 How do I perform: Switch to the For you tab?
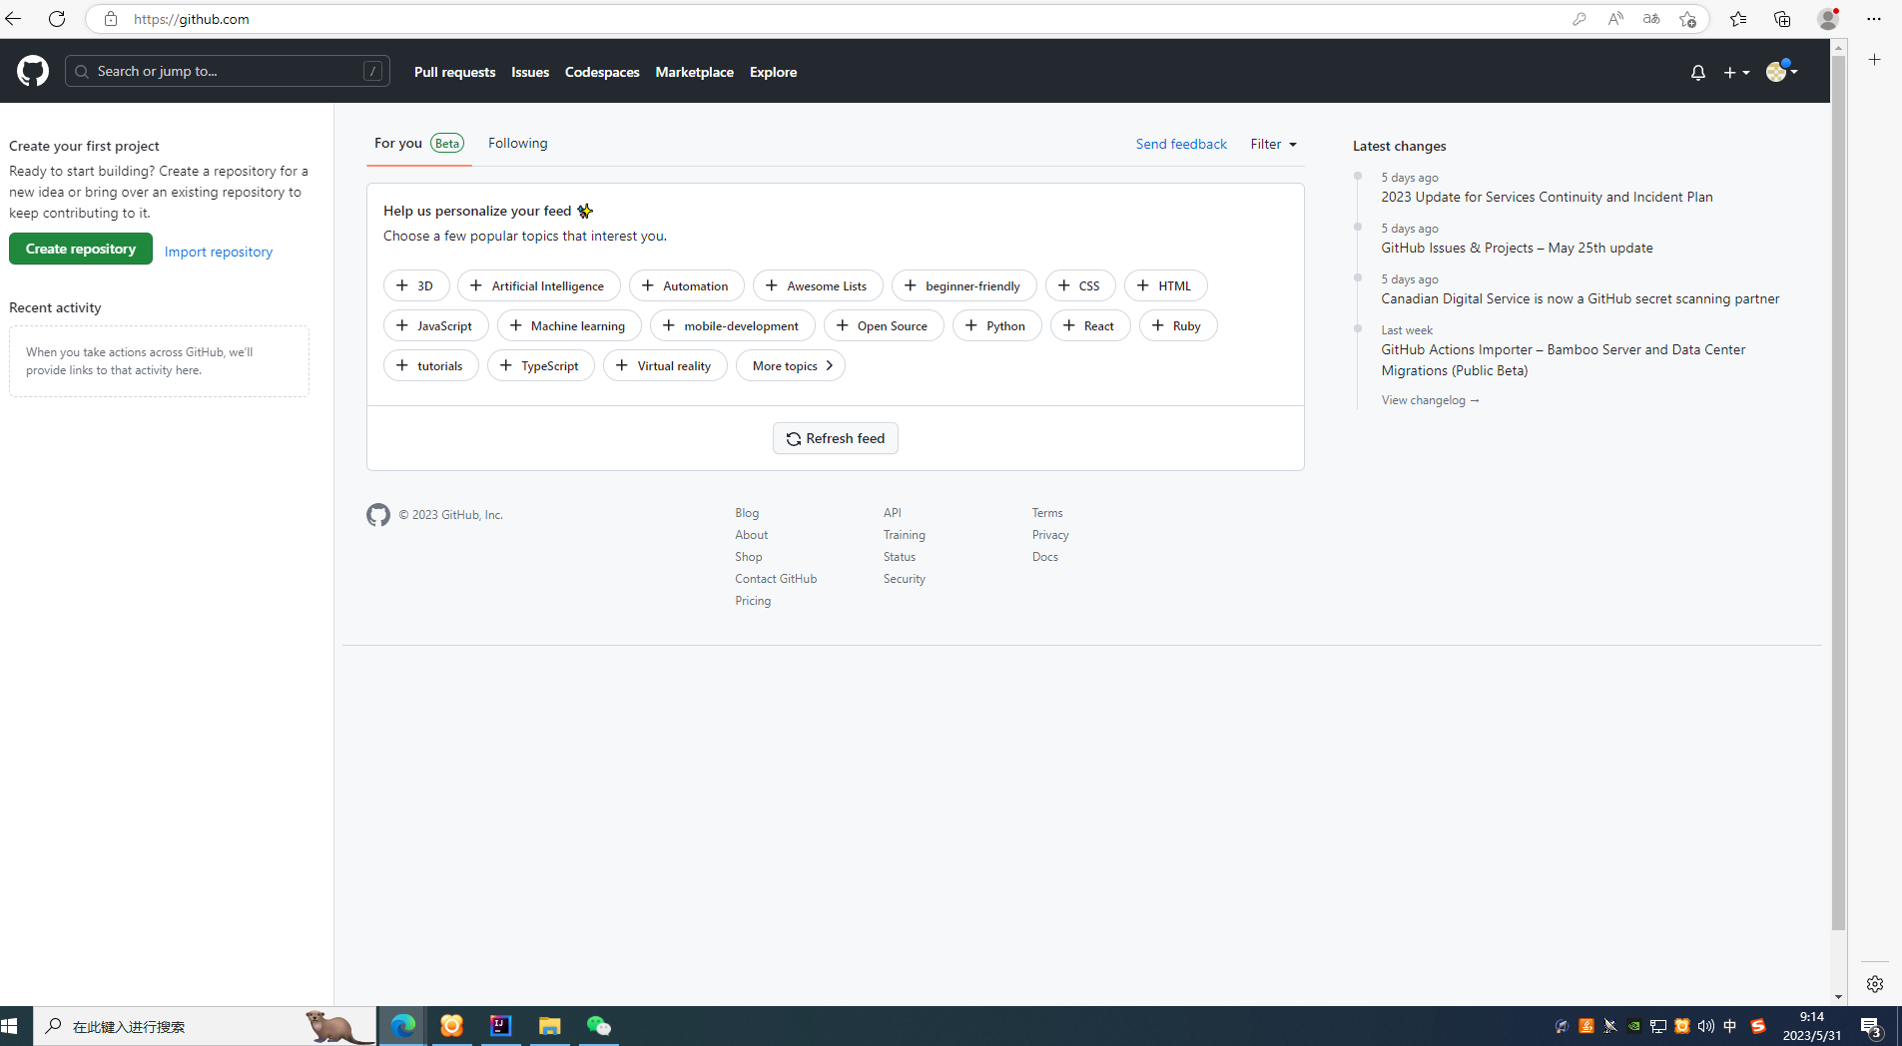click(419, 143)
